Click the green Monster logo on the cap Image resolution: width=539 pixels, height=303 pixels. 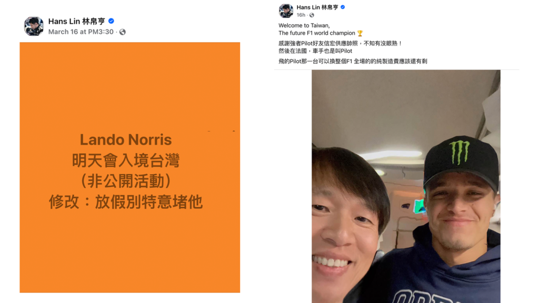(460, 151)
